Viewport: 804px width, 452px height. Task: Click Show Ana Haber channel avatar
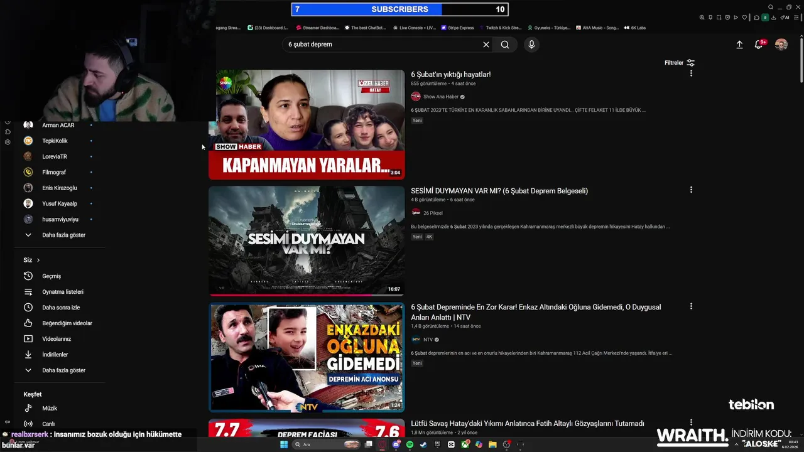click(x=416, y=97)
